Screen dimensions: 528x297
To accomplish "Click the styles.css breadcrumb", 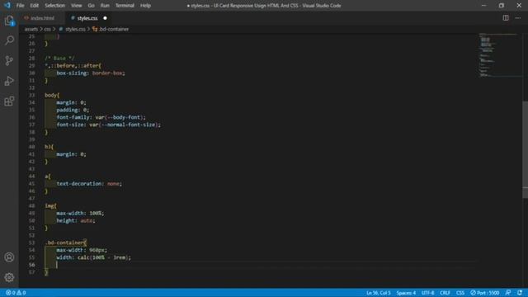I will pos(75,30).
